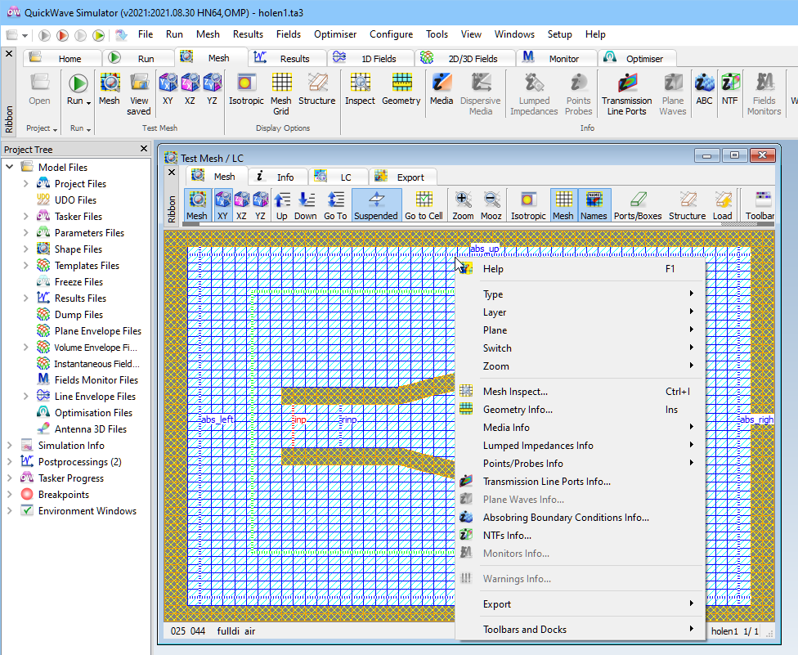Toggle Structure display option in main ribbon
This screenshot has height=655, width=798.
[316, 89]
